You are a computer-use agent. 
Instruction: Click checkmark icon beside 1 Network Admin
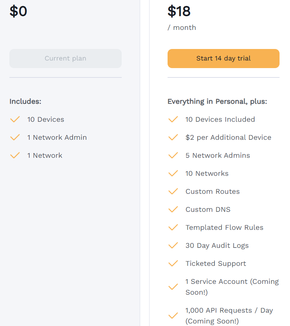(x=15, y=137)
